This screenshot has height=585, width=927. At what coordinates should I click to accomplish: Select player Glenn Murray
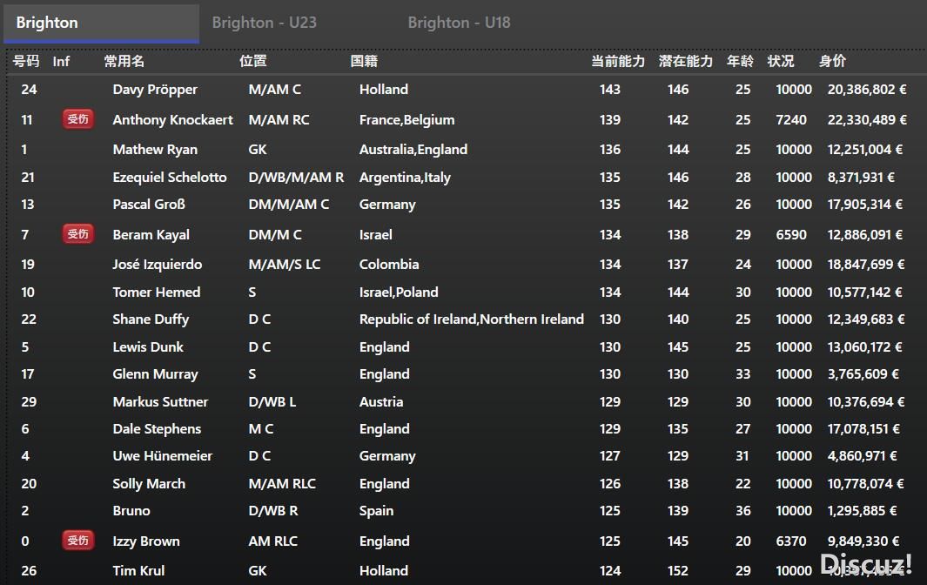pyautogui.click(x=156, y=373)
